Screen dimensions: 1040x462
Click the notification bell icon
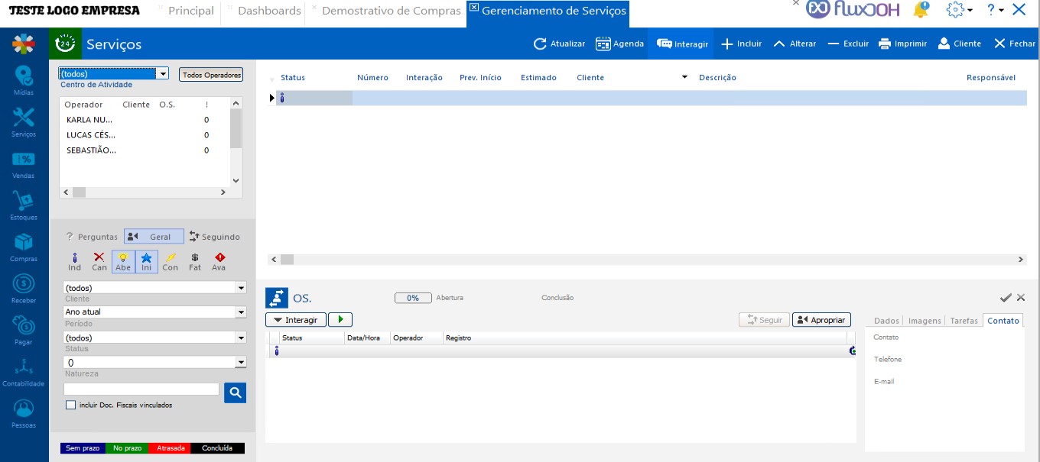click(x=921, y=10)
